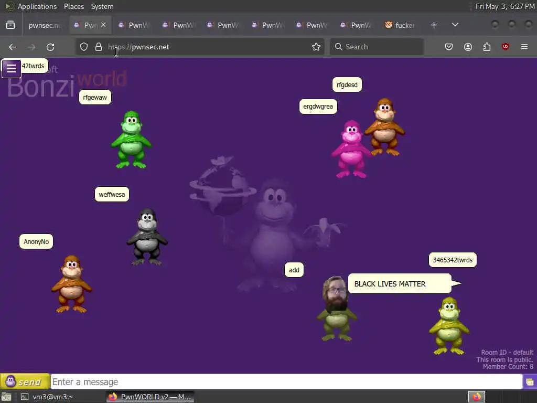537x403 pixels.
Task: Click the 3465342twrds name tag
Action: point(453,260)
